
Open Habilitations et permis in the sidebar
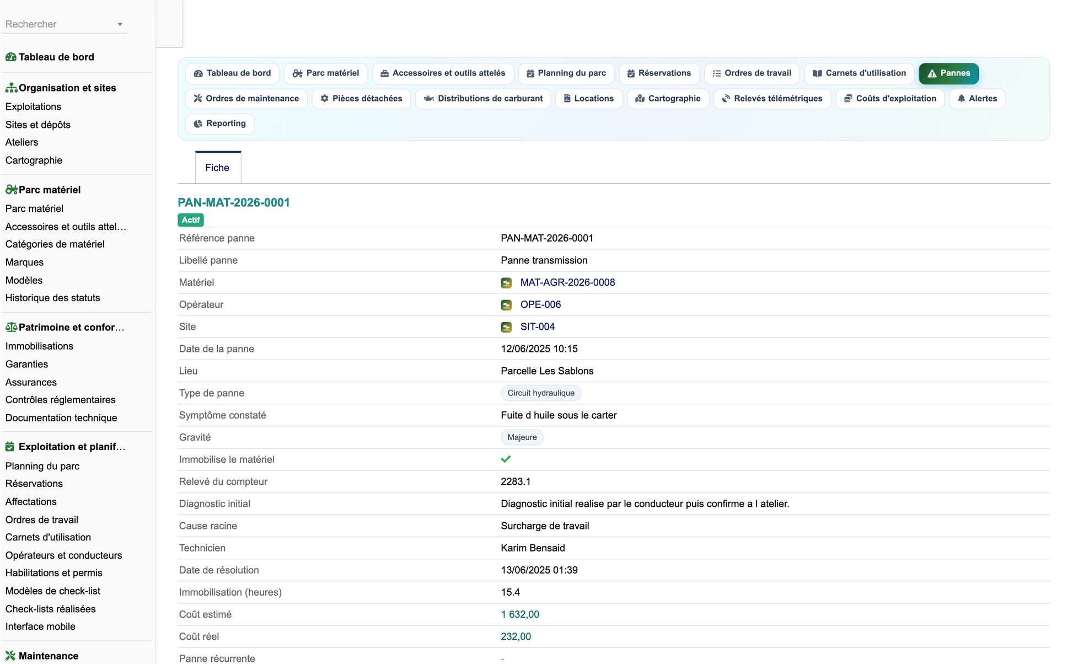[53, 573]
